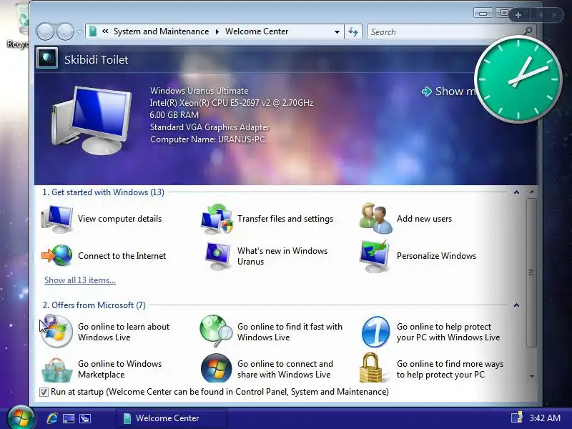Open Transfer files and settings icon
Screen dimensions: 572x429
[x=217, y=219]
